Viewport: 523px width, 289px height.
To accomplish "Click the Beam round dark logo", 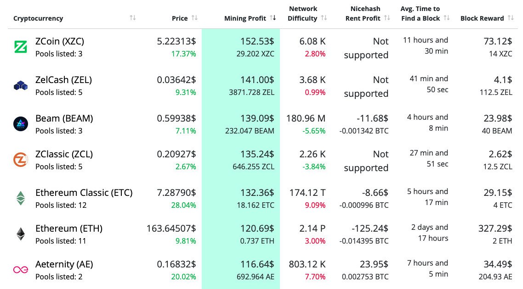I will (x=21, y=124).
